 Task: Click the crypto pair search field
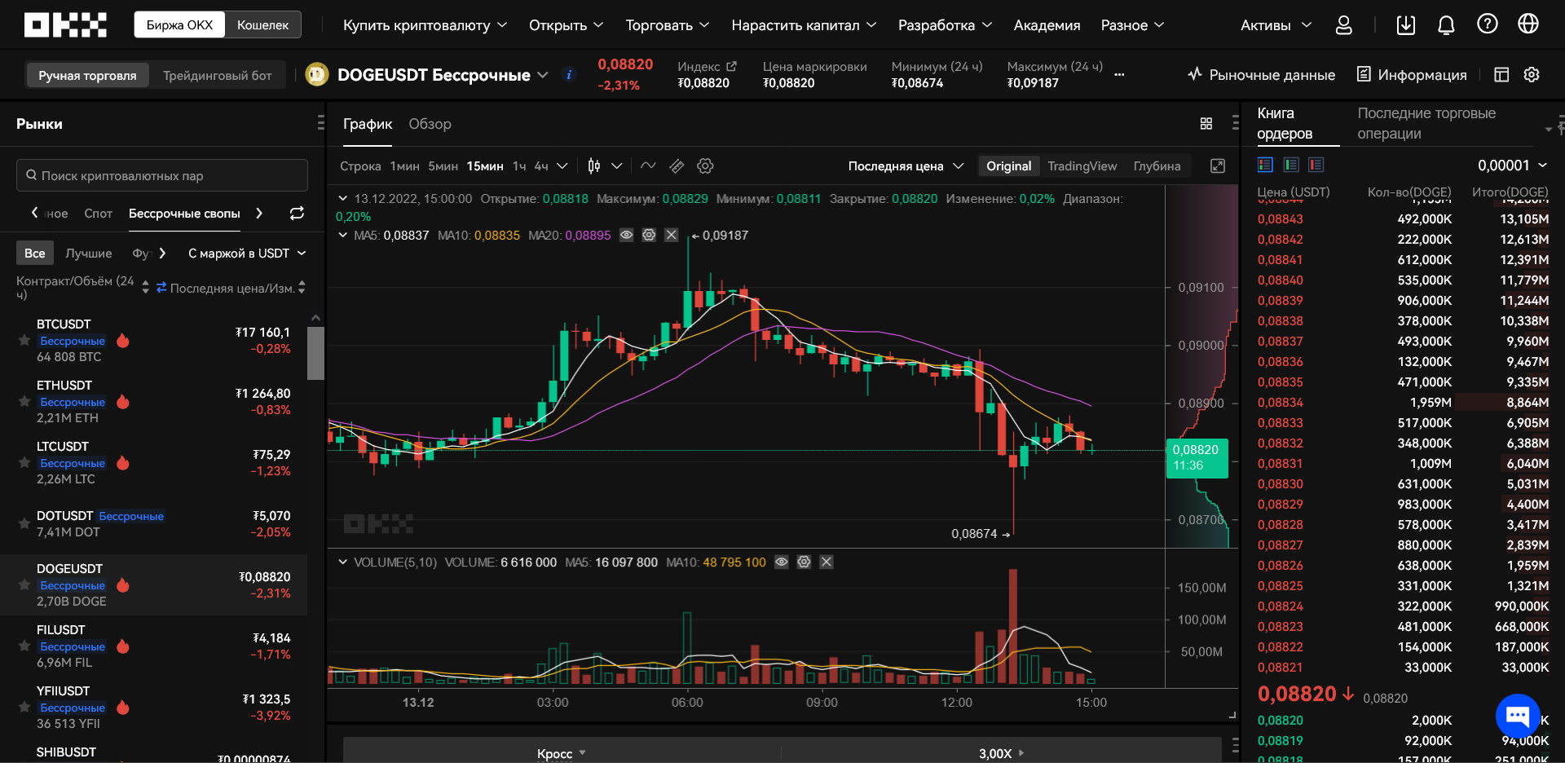pyautogui.click(x=161, y=174)
